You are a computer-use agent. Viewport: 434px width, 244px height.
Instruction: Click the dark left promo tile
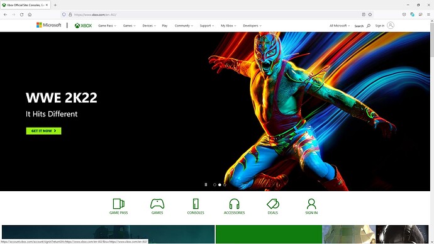coord(108,235)
